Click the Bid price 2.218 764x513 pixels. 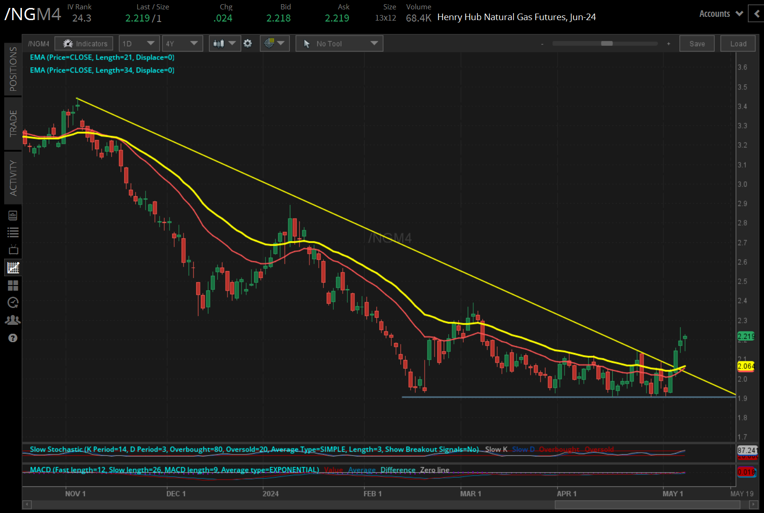tap(279, 18)
